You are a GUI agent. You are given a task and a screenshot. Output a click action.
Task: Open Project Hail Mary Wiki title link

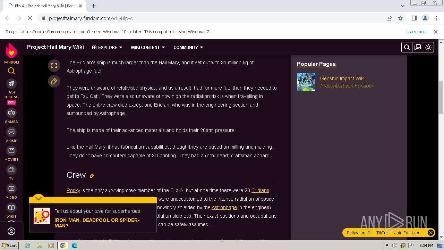55,47
